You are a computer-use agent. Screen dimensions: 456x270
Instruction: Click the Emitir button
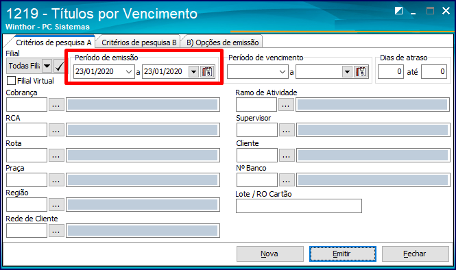click(343, 254)
